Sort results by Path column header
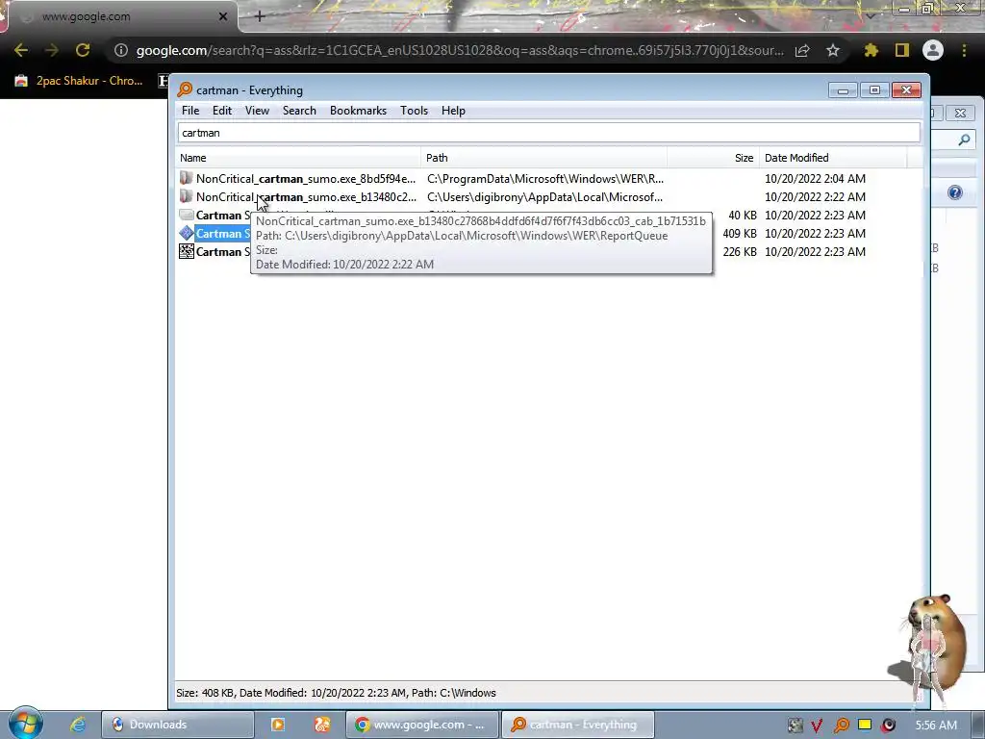This screenshot has width=985, height=739. (x=544, y=158)
